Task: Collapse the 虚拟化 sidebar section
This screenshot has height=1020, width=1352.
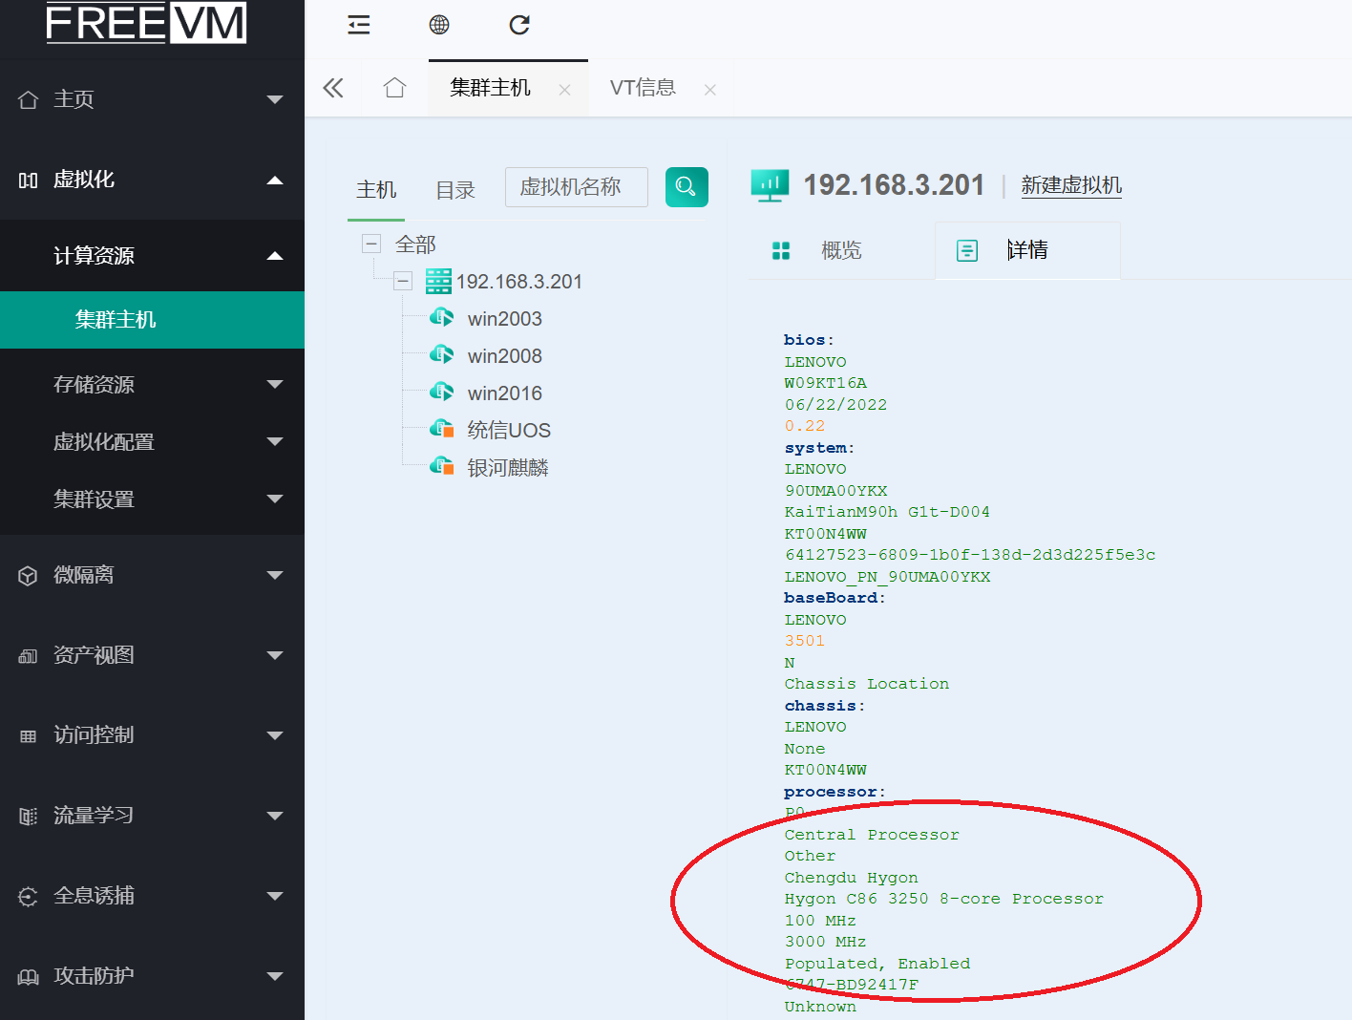Action: tap(153, 180)
